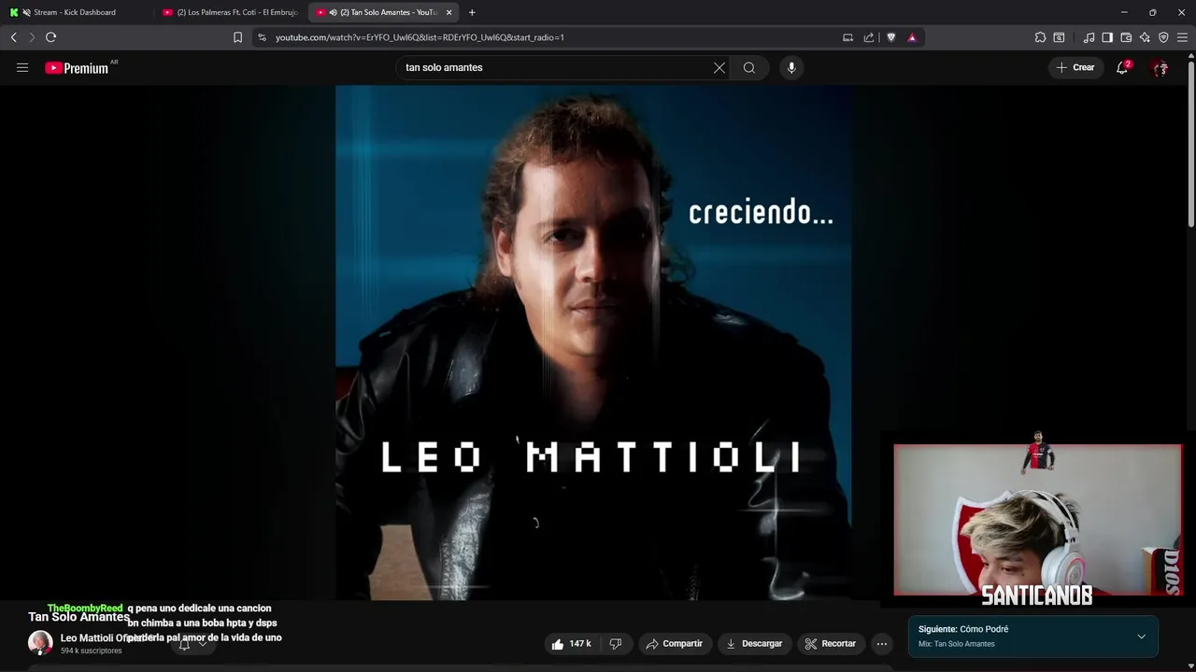Open the YouTube hamburger guide menu
Image resolution: width=1196 pixels, height=672 pixels.
point(22,67)
